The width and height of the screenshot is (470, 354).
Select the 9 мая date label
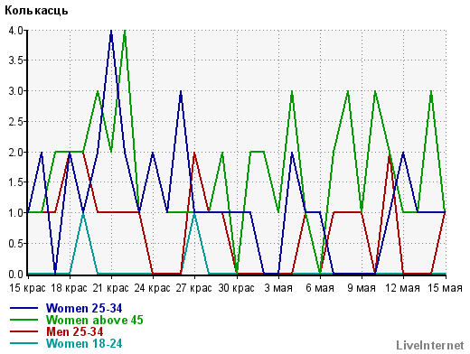[362, 288]
